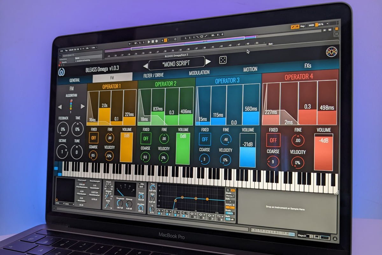Toggle Operator 2 FIXED OFF button
The height and width of the screenshot is (255, 382).
coord(146,139)
